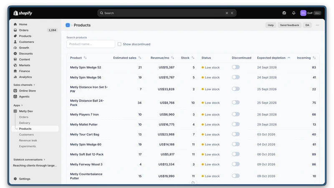Image resolution: width=334 pixels, height=188 pixels.
Task: Click the Online Store icon
Action: [15, 91]
